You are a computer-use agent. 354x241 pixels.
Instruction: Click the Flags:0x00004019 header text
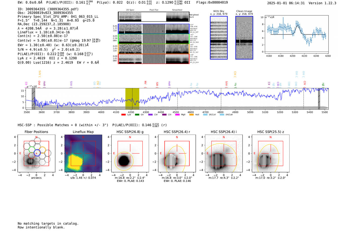(x=212, y=3)
